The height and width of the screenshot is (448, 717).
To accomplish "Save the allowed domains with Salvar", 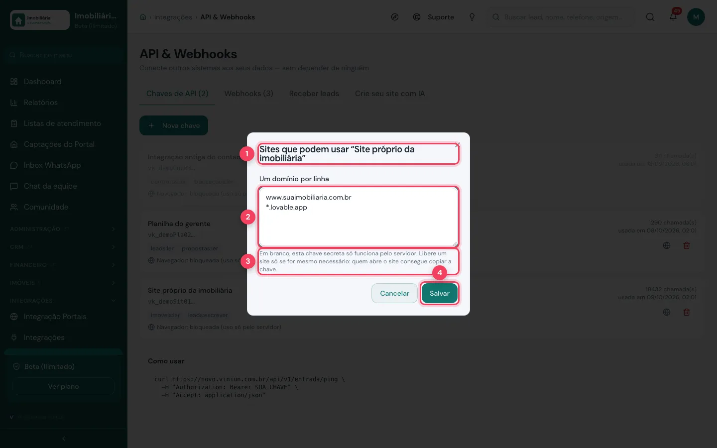I will pos(439,293).
